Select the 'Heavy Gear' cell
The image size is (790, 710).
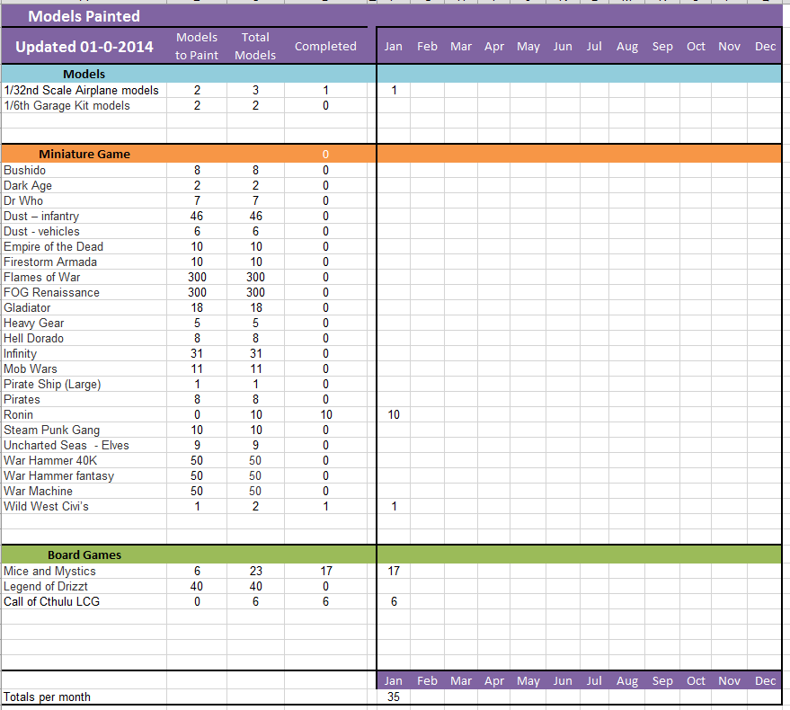point(84,323)
